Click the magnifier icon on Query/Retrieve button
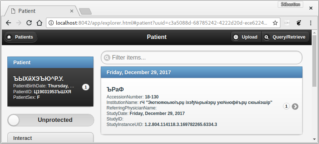The image size is (319, 144). point(266,37)
